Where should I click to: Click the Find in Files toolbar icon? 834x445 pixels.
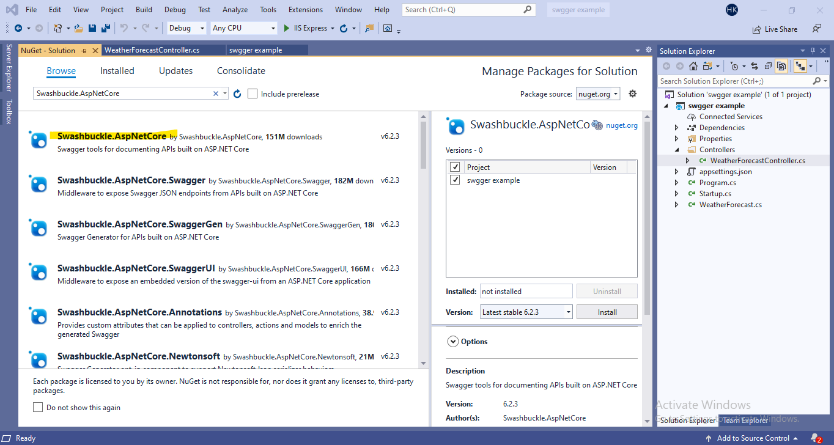(369, 28)
